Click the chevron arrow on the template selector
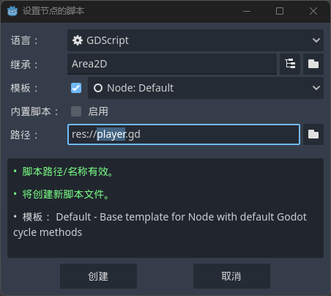Screen dimensions: 331x296 point(316,88)
